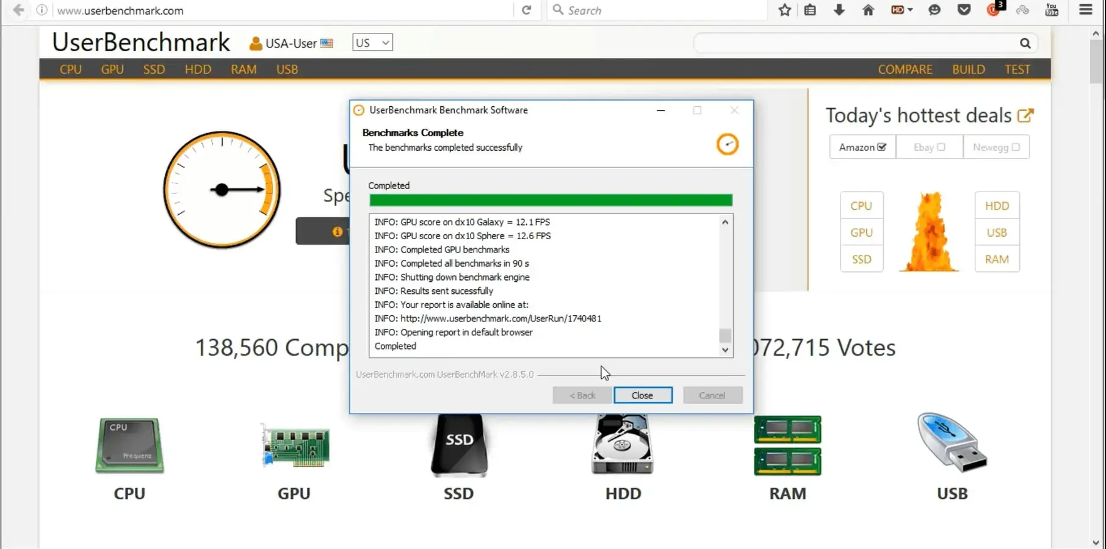Open the HD extension dropdown arrow
This screenshot has width=1106, height=549.
(x=910, y=10)
